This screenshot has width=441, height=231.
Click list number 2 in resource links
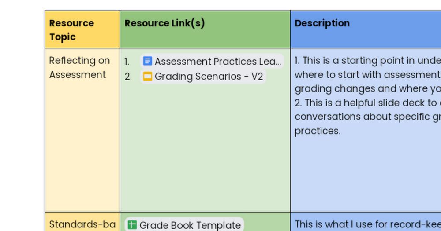[128, 77]
